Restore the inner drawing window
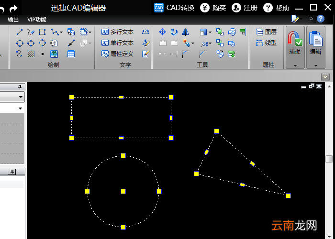This screenshot has height=239, width=335. click(x=312, y=86)
